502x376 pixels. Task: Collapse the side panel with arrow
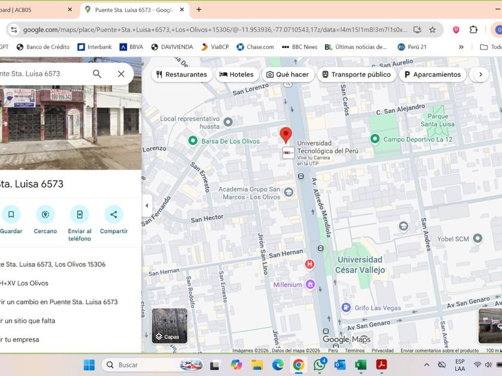pos(147,206)
